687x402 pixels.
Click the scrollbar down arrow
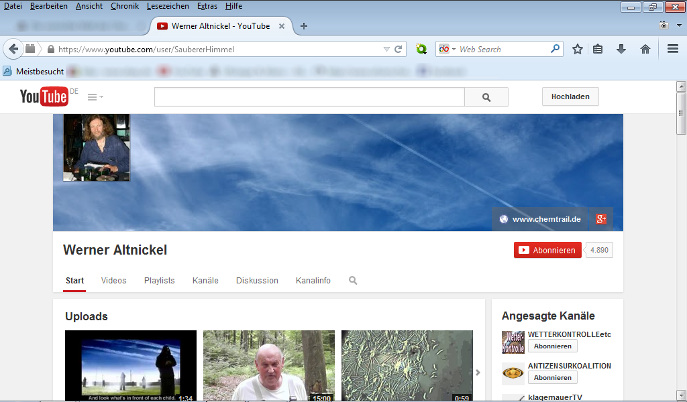click(x=681, y=395)
